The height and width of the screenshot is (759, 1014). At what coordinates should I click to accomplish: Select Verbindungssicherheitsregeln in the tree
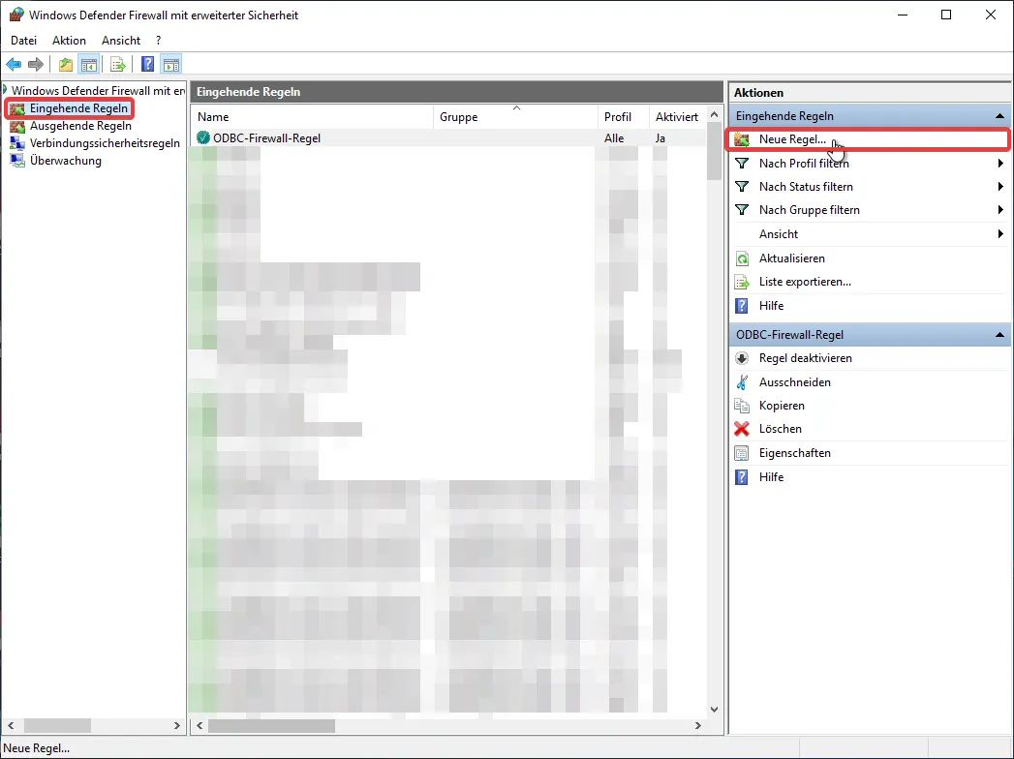105,143
